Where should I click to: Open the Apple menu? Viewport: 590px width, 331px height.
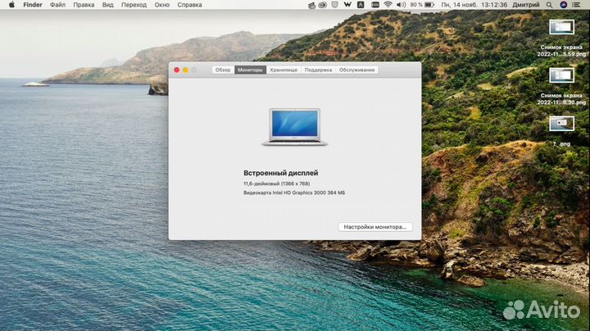click(11, 5)
